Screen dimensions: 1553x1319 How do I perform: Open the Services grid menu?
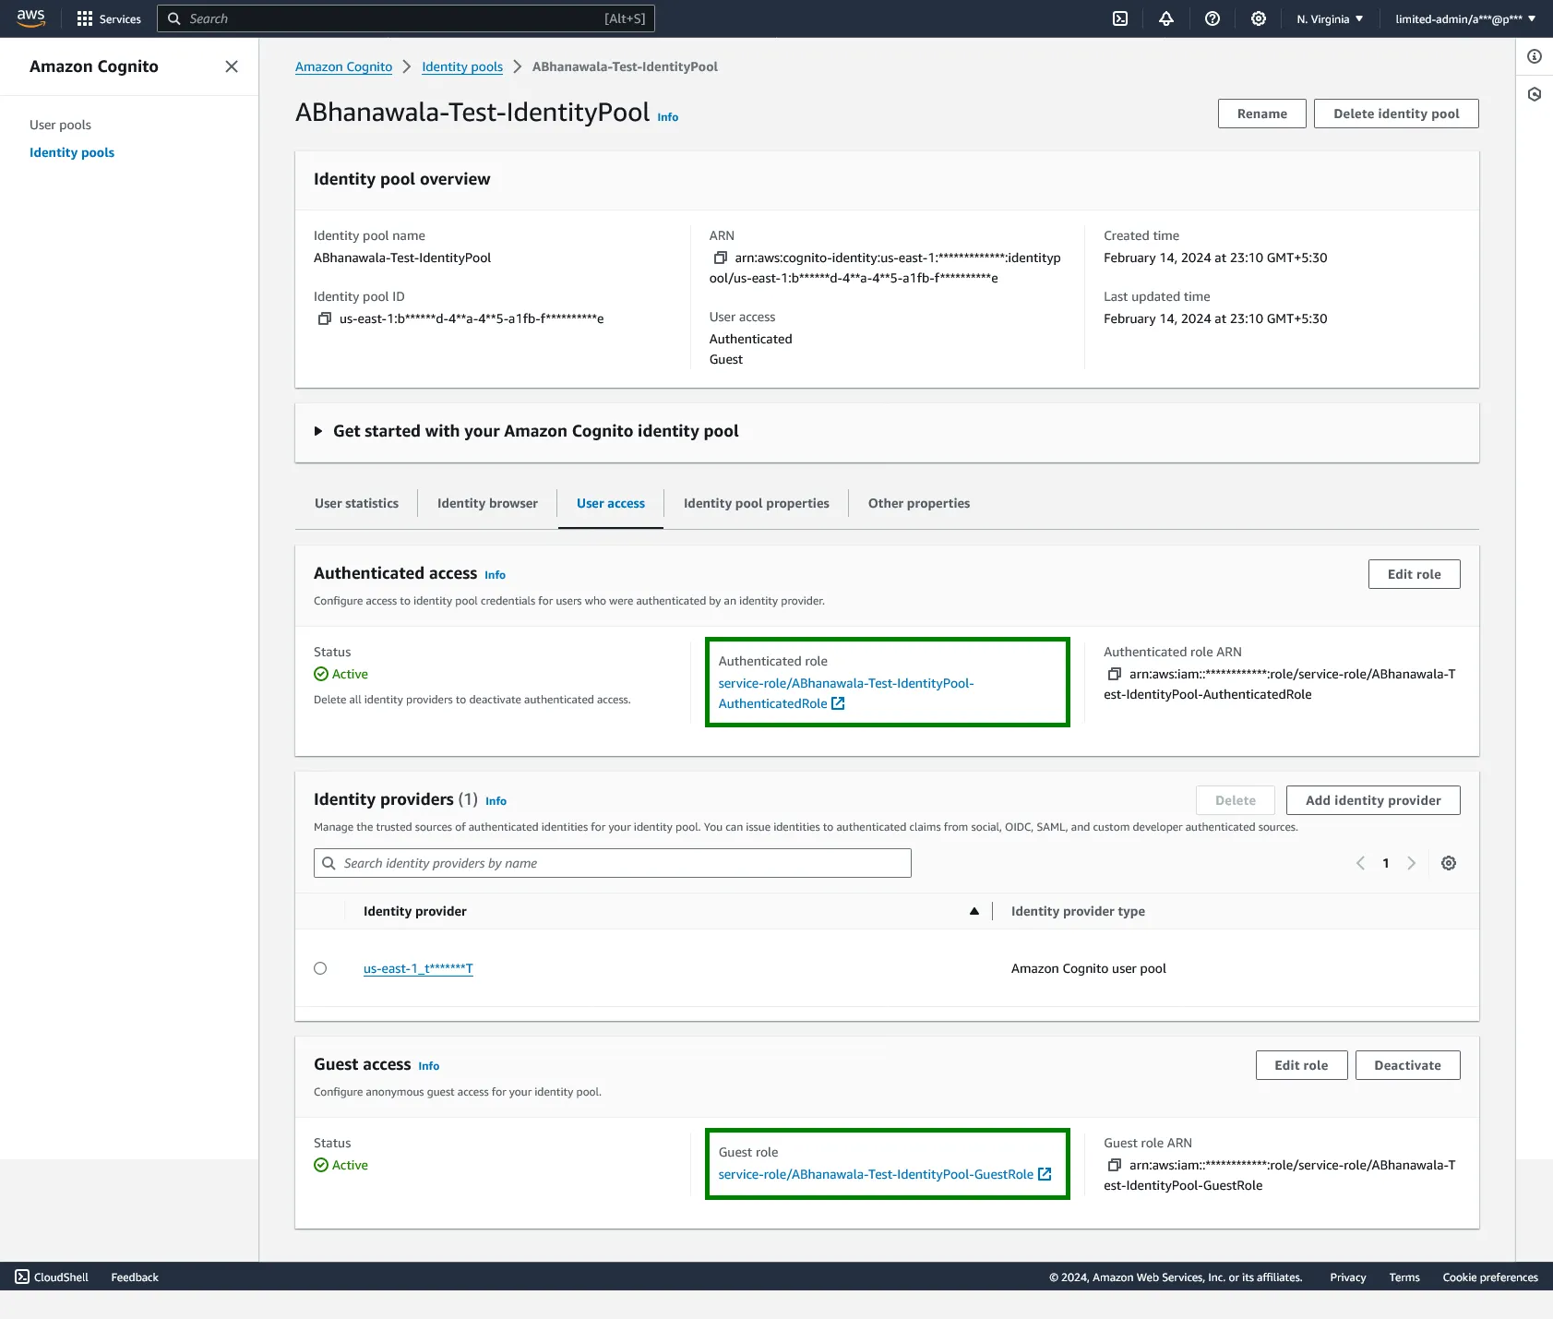tap(109, 18)
